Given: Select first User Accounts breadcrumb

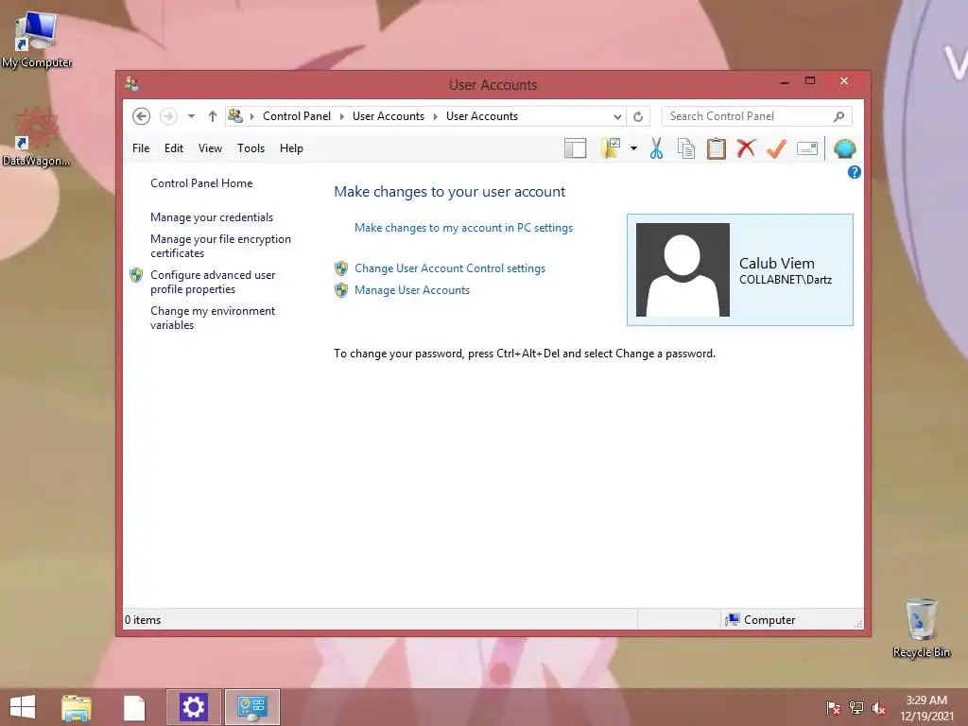Looking at the screenshot, I should (389, 116).
